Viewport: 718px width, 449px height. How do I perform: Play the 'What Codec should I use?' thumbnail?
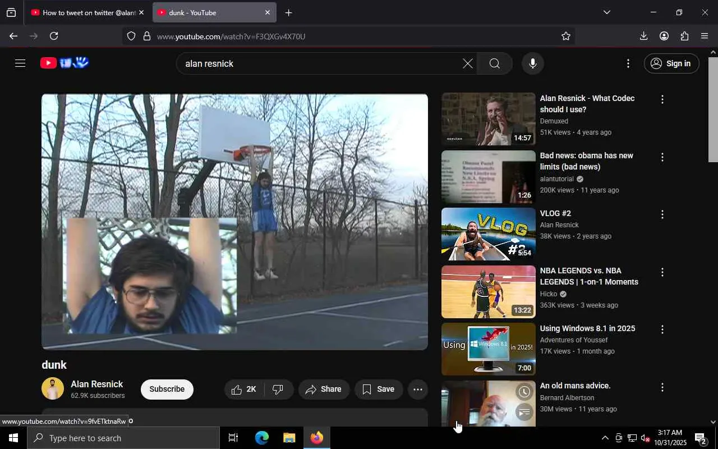489,119
